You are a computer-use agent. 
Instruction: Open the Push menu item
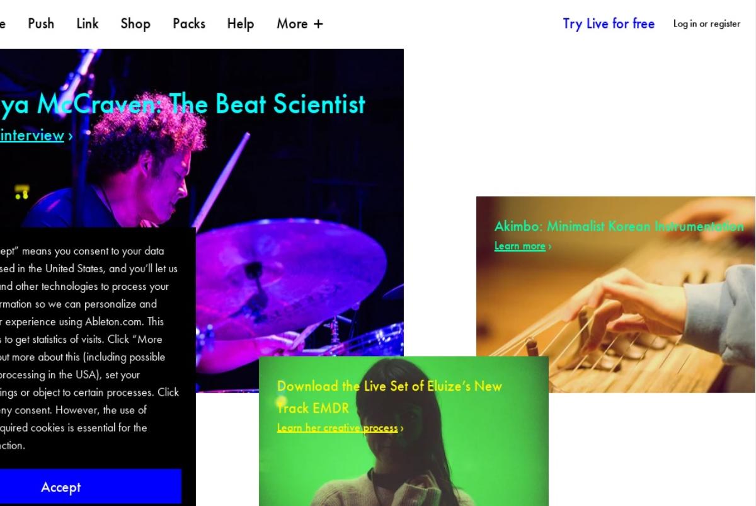(41, 23)
